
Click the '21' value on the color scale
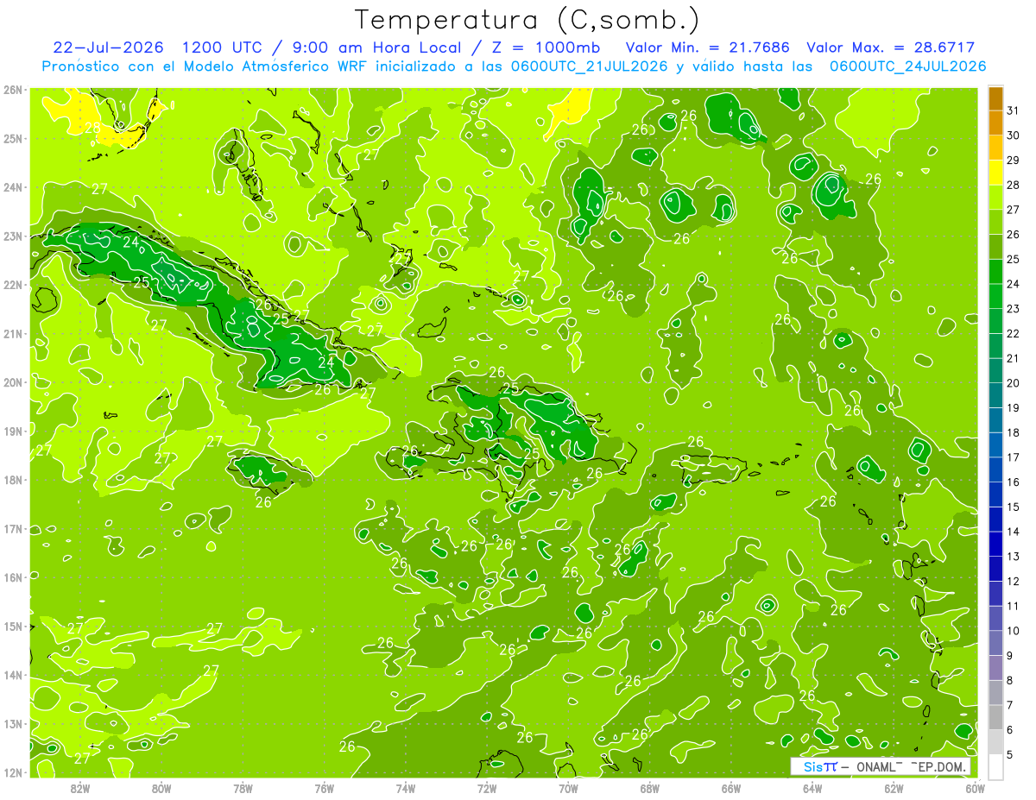pyautogui.click(x=1013, y=358)
